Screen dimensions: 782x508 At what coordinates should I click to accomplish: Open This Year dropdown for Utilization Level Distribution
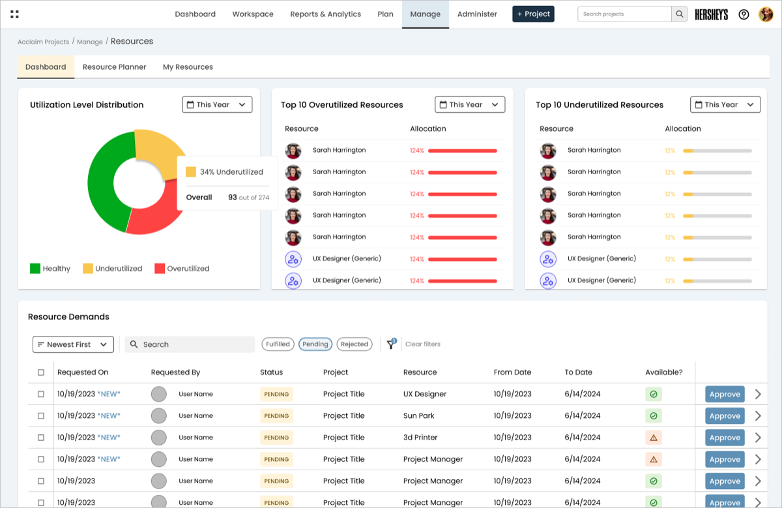click(x=217, y=104)
